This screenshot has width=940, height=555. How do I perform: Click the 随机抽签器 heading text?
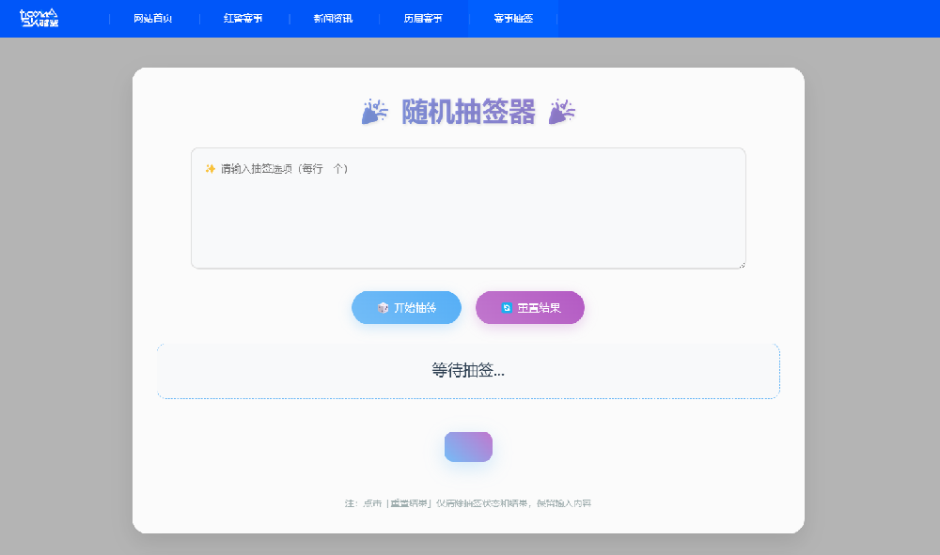[x=468, y=113]
